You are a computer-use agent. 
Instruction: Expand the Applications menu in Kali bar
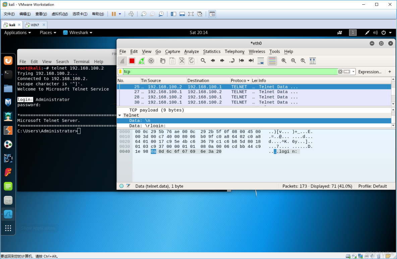[x=17, y=33]
